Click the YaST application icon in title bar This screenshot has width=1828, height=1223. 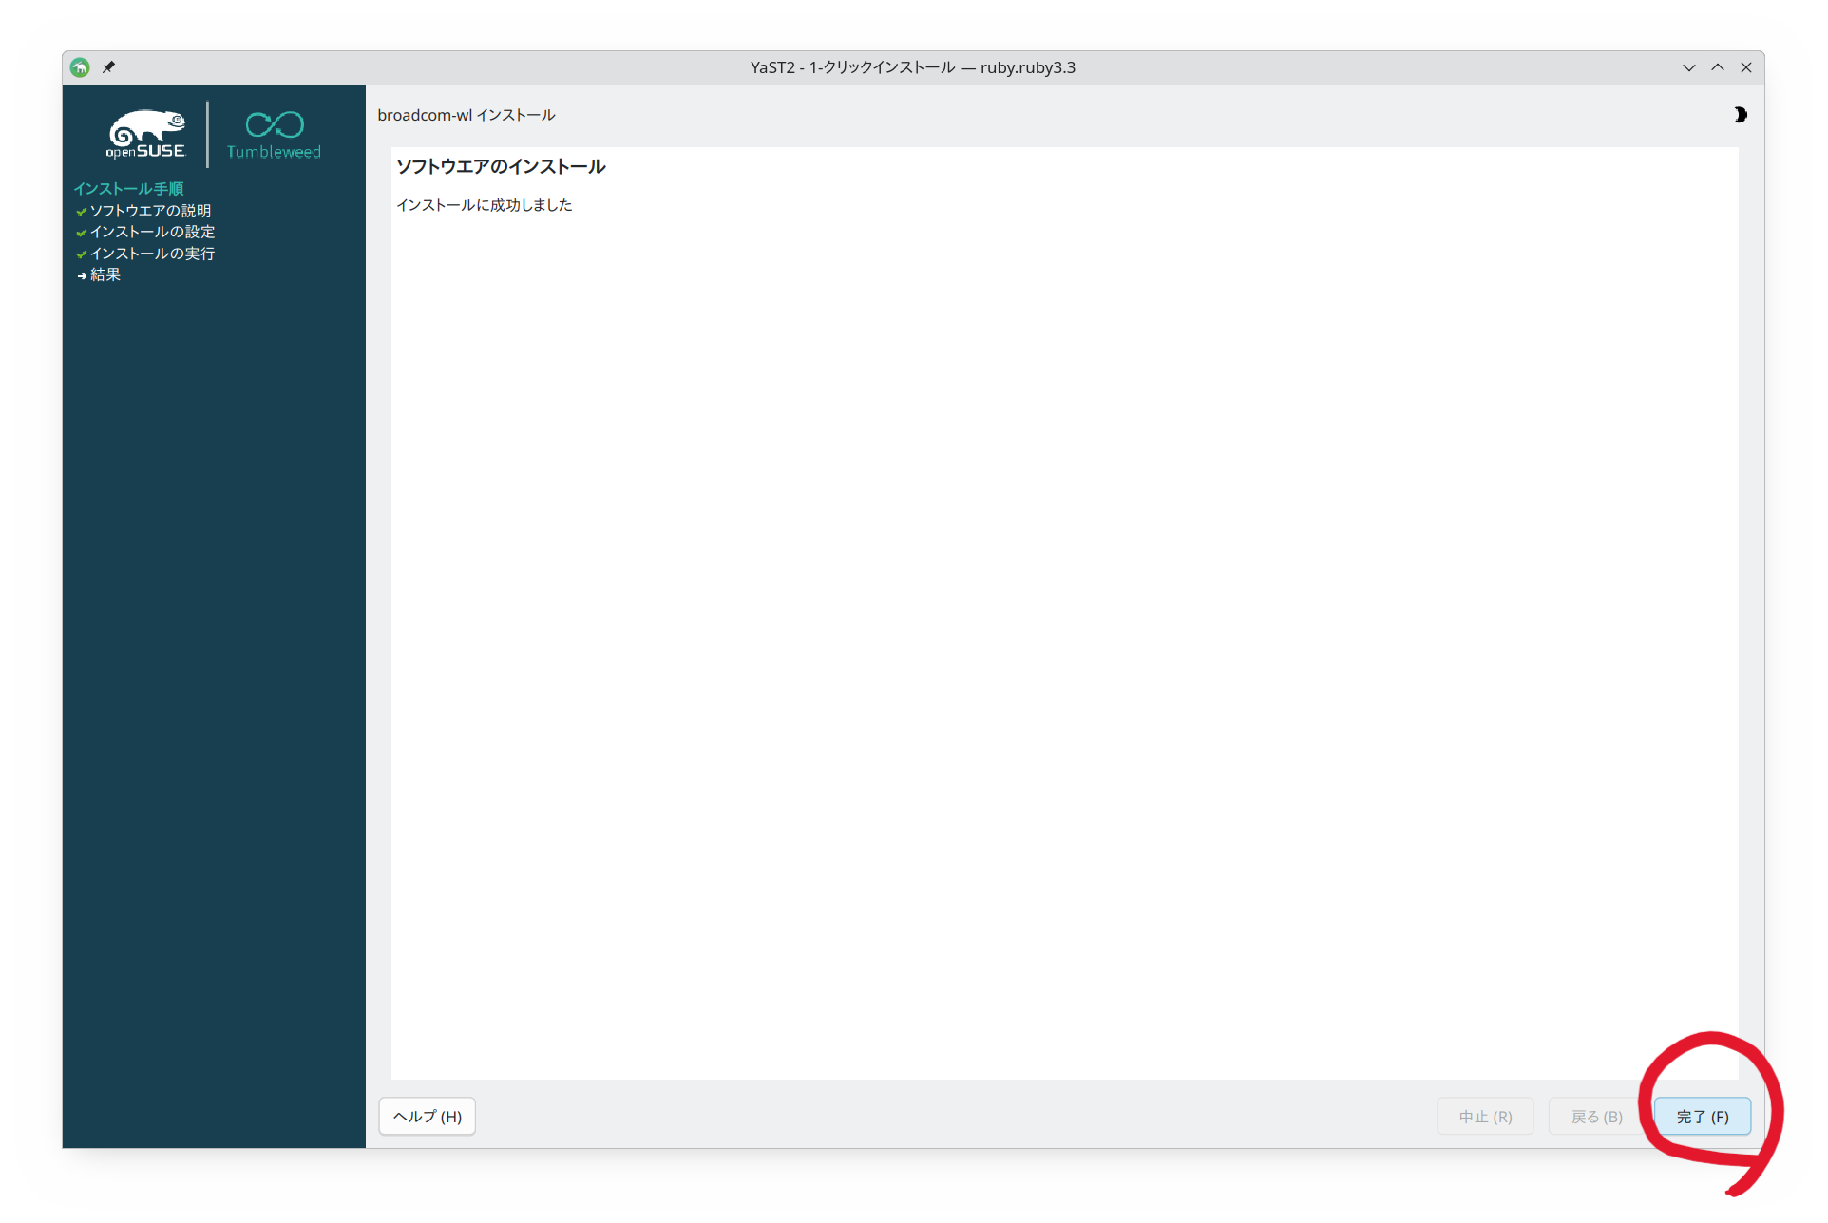pos(80,67)
